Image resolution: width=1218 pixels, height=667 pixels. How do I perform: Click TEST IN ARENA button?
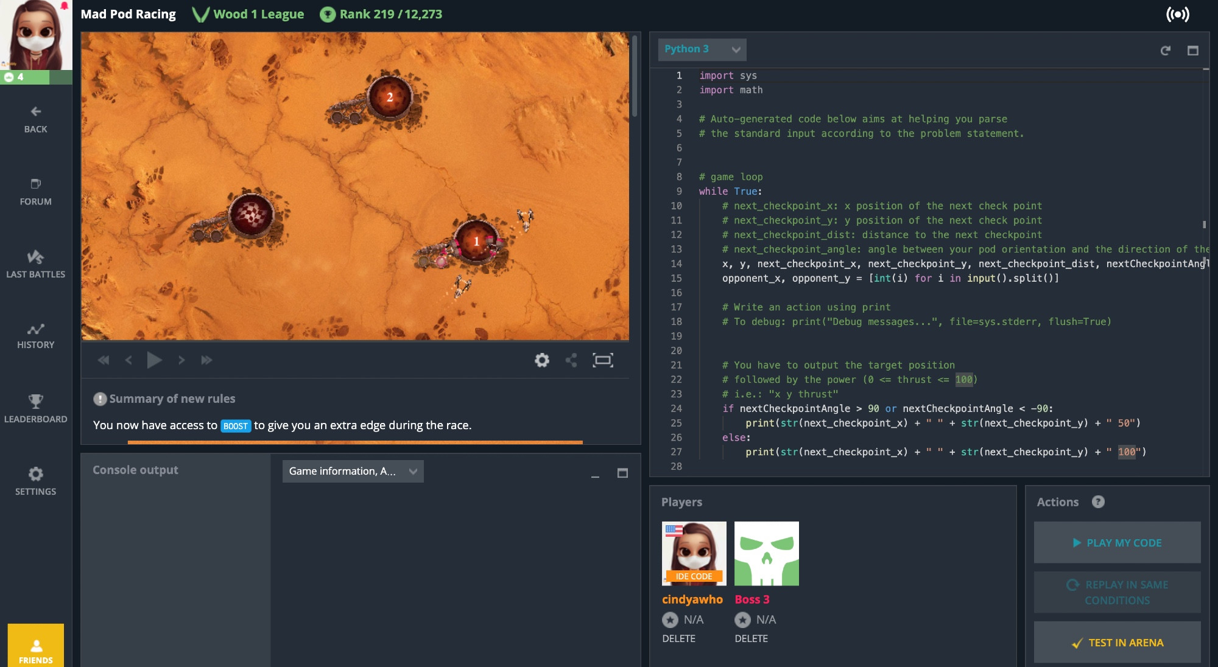click(x=1117, y=642)
